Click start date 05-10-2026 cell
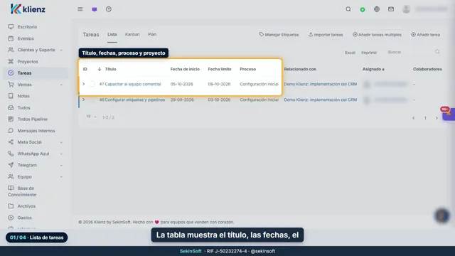This screenshot has width=455, height=256. pos(182,84)
